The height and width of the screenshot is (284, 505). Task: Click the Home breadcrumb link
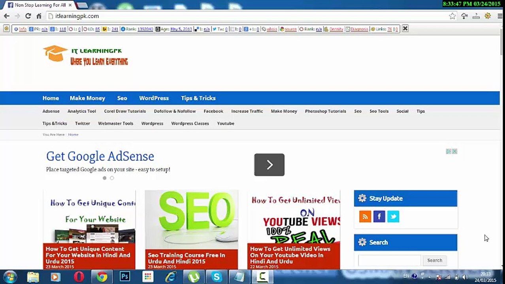click(x=73, y=135)
